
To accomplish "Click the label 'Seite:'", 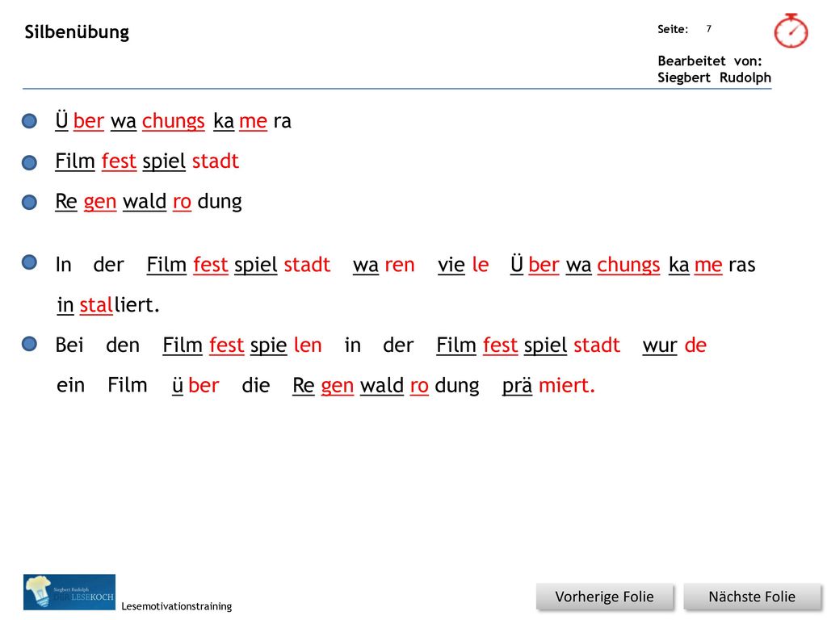I will (673, 30).
